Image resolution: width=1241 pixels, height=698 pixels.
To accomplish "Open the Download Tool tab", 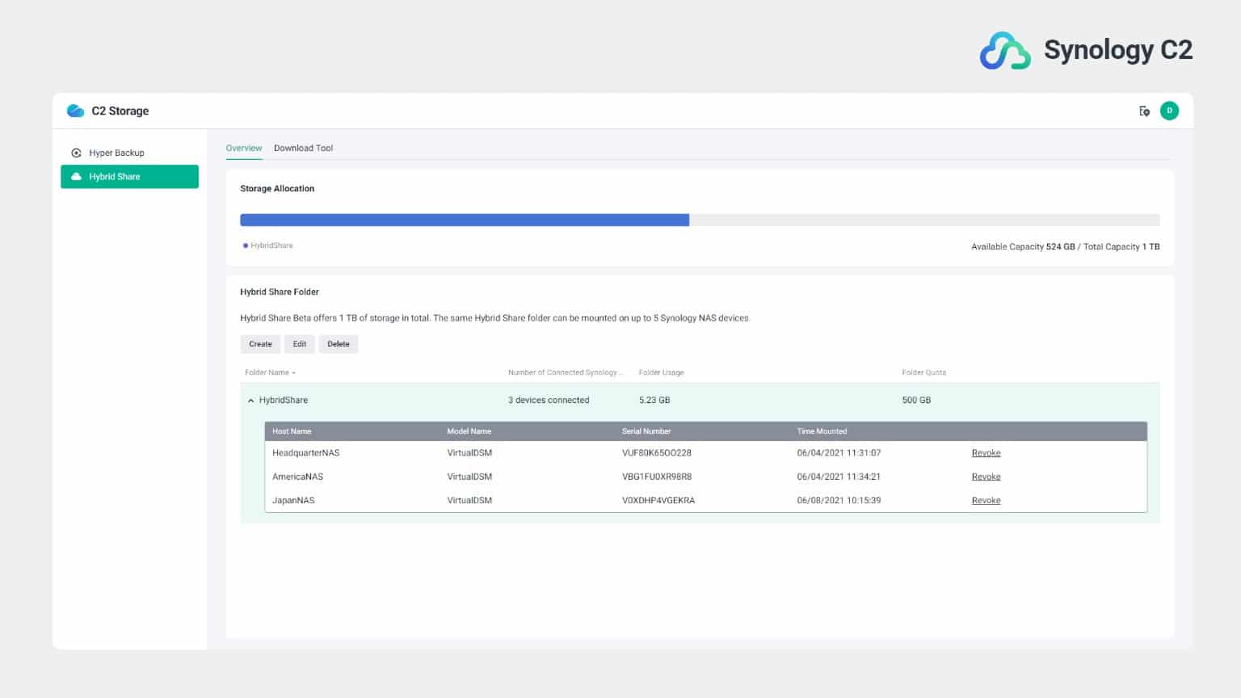I will coord(303,149).
